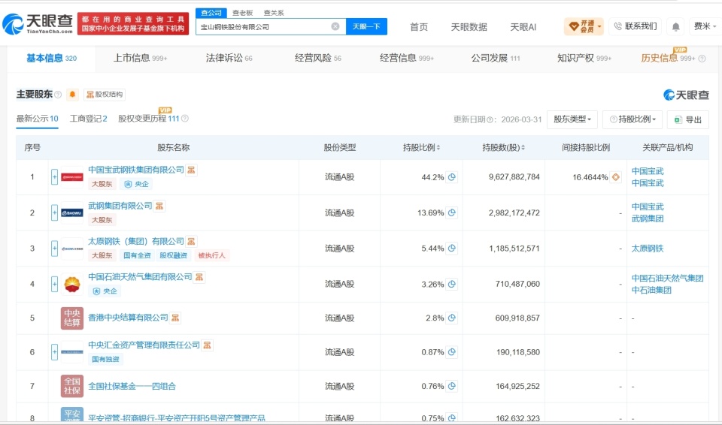The height and width of the screenshot is (425, 722).
Task: Click equity structure icon beside 太原钢铁（集团）有限公司
Action: (191, 241)
